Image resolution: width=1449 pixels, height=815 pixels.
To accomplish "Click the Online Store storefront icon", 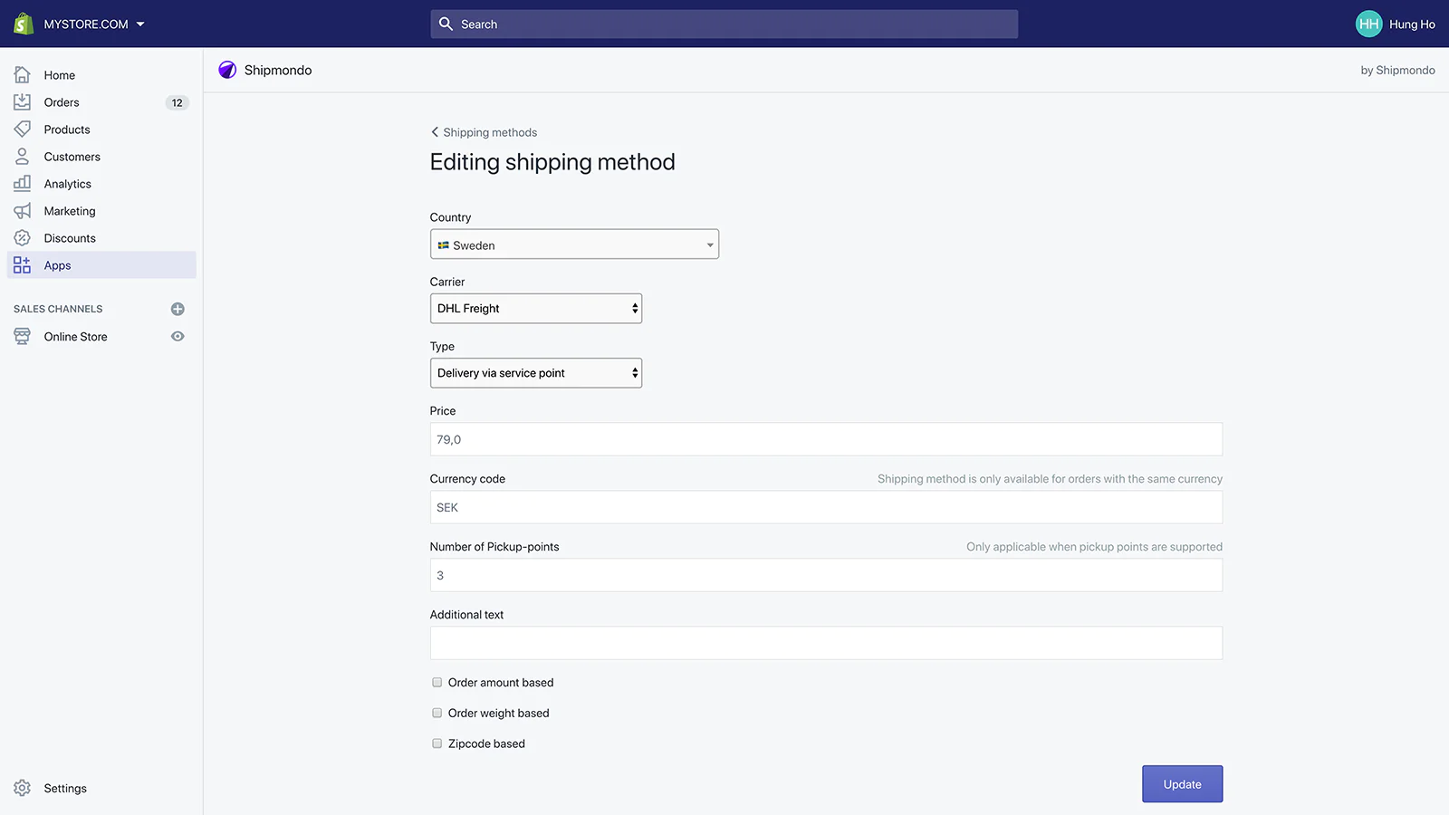I will click(23, 336).
